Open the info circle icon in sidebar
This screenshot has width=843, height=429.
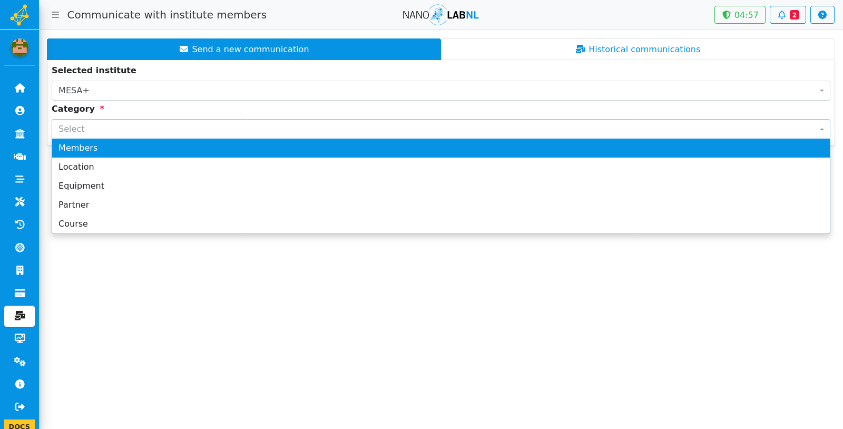click(x=19, y=384)
